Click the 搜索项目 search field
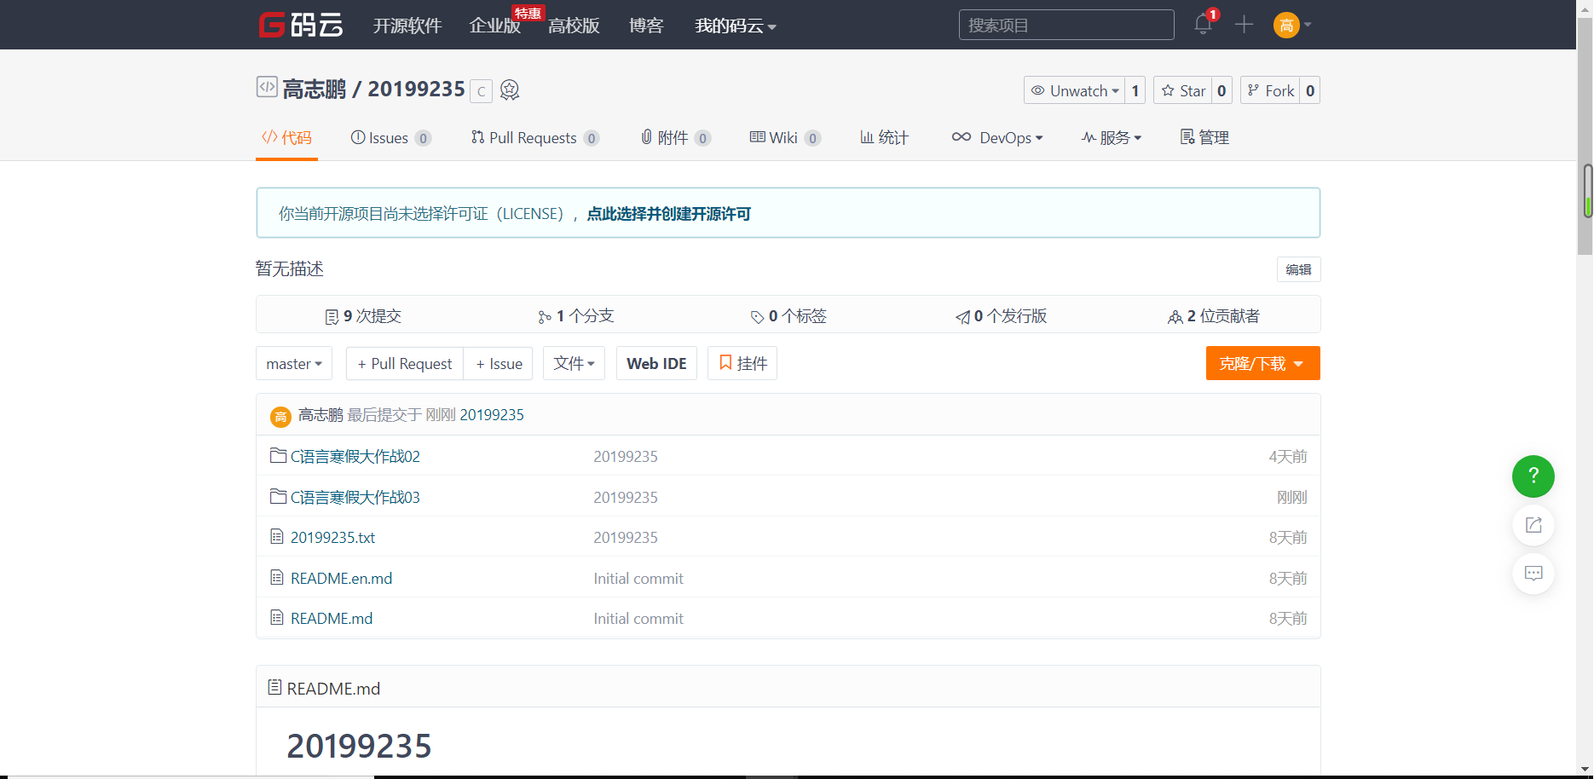This screenshot has height=779, width=1594. tap(1066, 25)
